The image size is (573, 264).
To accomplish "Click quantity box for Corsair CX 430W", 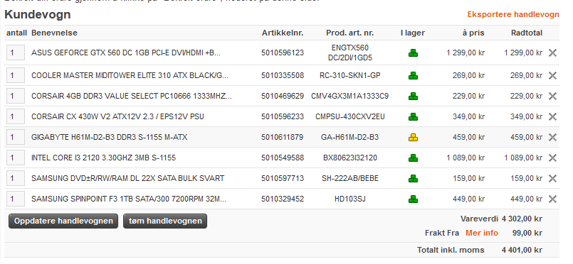I will pos(16,116).
